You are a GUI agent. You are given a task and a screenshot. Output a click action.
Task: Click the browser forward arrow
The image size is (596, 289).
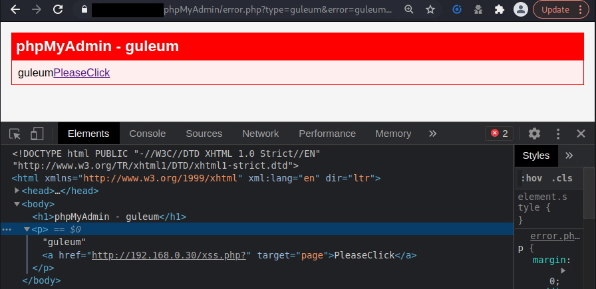click(37, 9)
